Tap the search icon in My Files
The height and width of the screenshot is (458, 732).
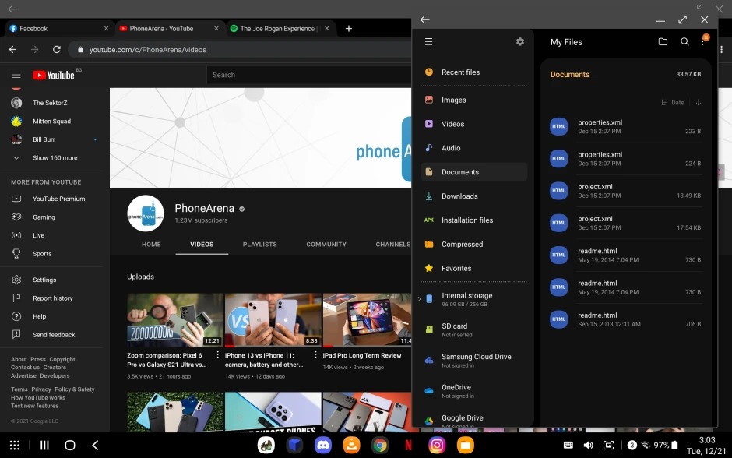pos(684,42)
